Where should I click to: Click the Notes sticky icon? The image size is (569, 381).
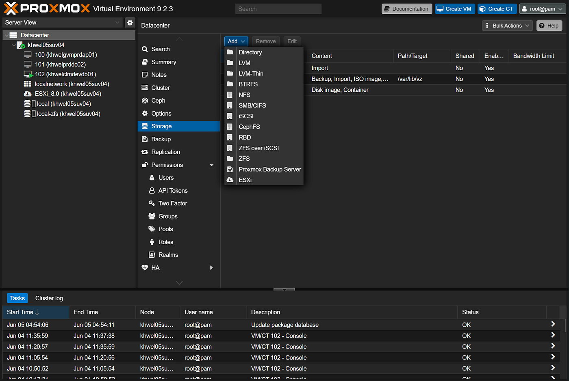pos(145,75)
